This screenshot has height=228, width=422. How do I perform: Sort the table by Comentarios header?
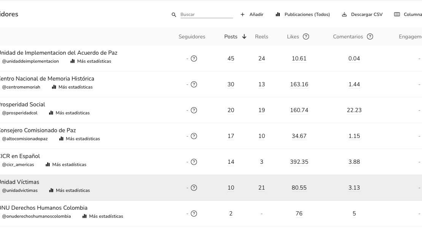pyautogui.click(x=348, y=36)
